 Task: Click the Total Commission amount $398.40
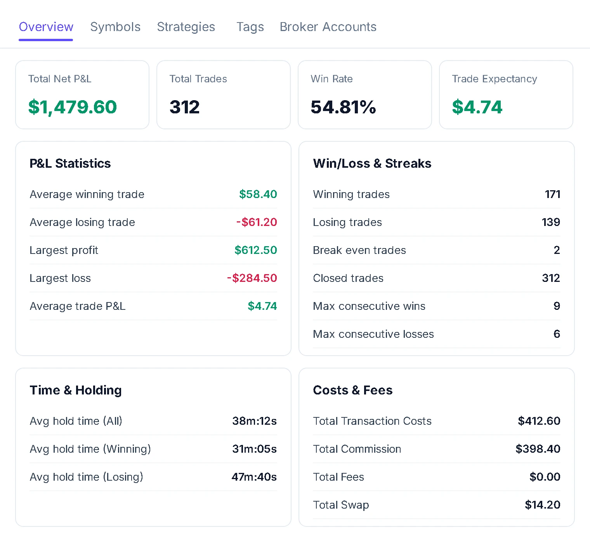(538, 449)
